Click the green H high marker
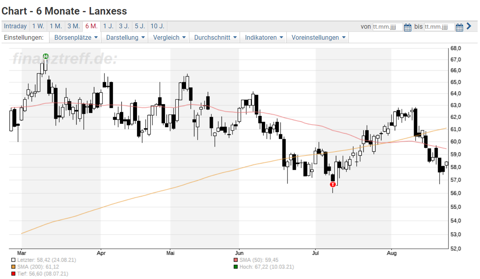This screenshot has height=279, width=480. click(46, 56)
